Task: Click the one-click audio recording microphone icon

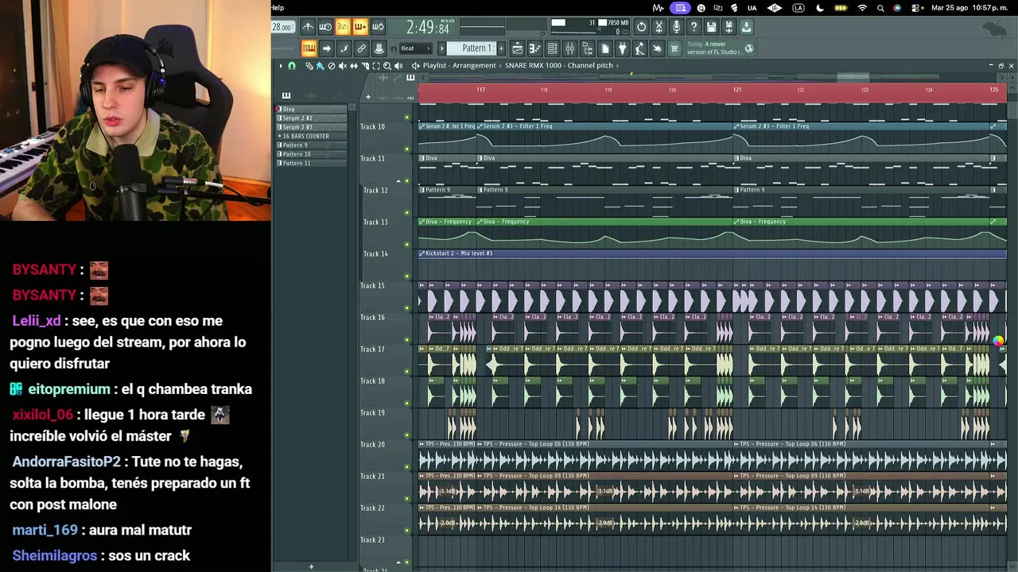Action: click(676, 27)
